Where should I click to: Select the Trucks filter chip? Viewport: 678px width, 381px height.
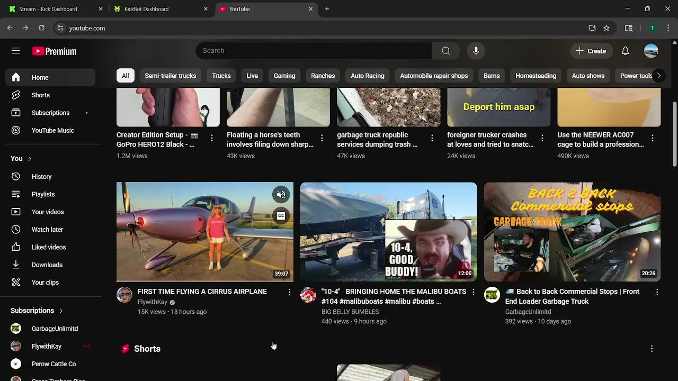coord(221,76)
